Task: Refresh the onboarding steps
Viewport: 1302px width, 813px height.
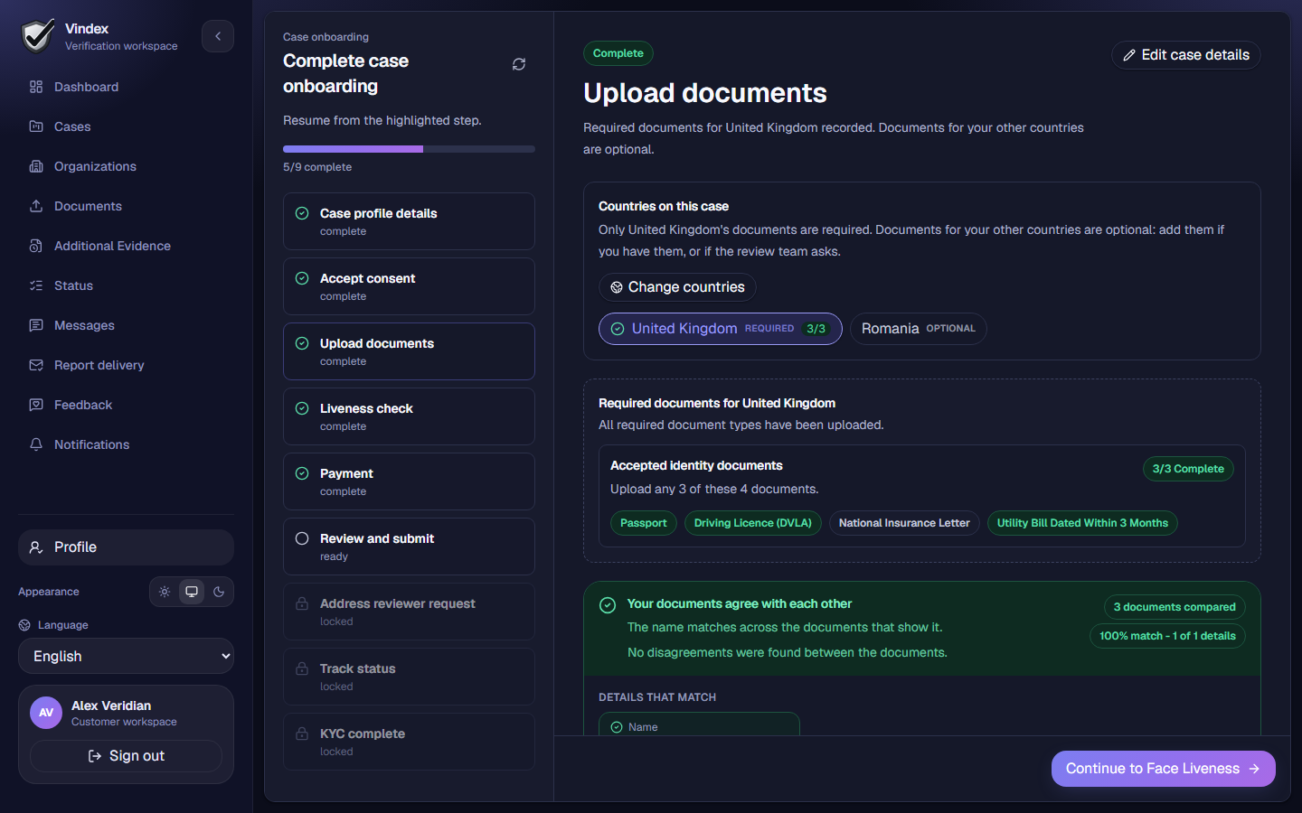Action: [x=519, y=64]
